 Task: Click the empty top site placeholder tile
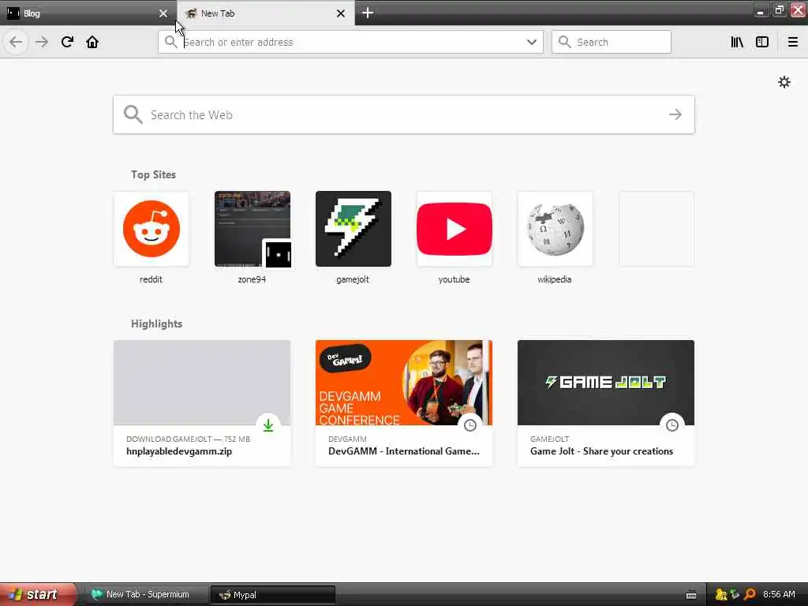click(x=656, y=229)
